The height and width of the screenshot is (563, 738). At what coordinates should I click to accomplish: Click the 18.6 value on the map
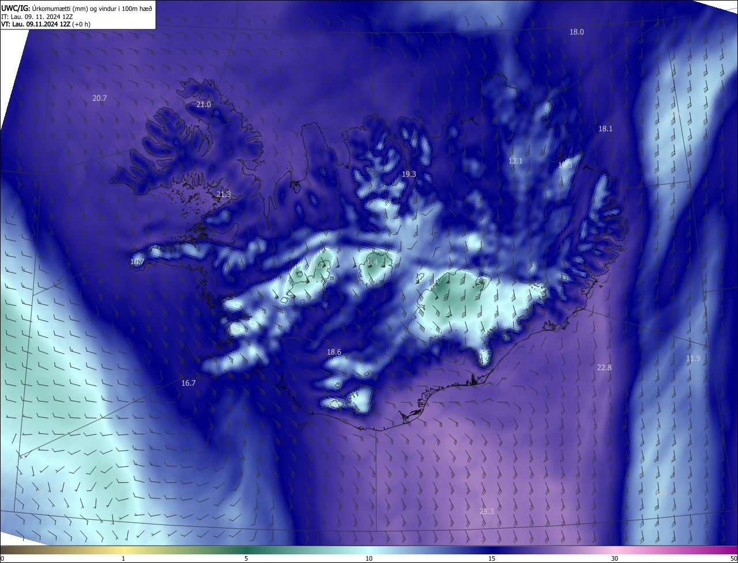(334, 352)
